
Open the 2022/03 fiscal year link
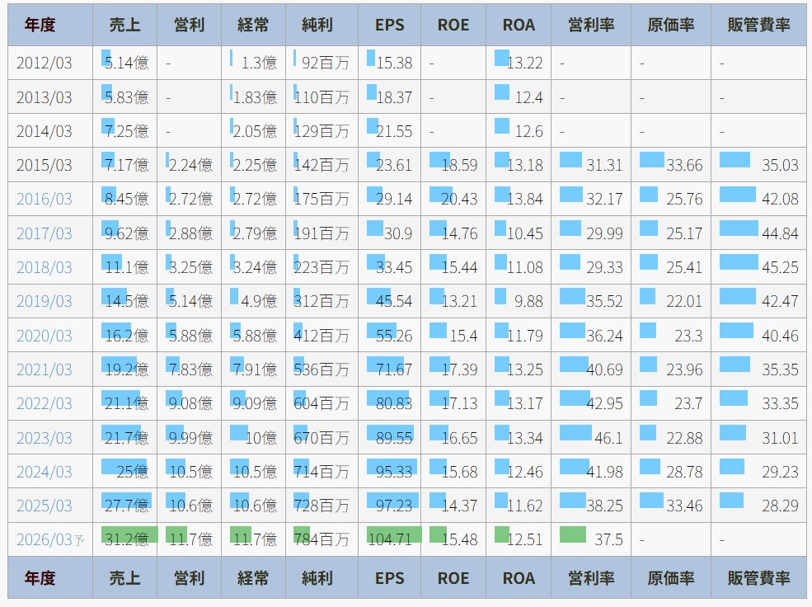tap(44, 403)
